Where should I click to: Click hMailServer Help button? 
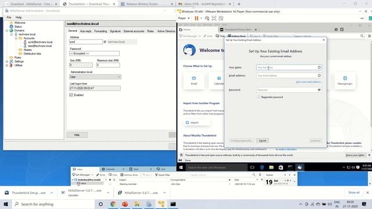coord(77,135)
